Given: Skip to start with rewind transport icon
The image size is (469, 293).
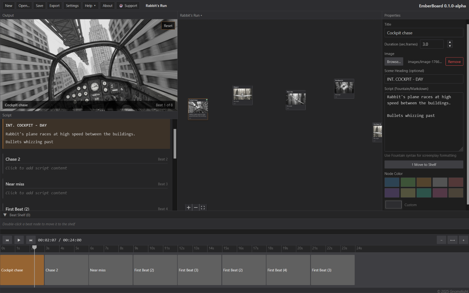Looking at the screenshot, I should [x=7, y=240].
